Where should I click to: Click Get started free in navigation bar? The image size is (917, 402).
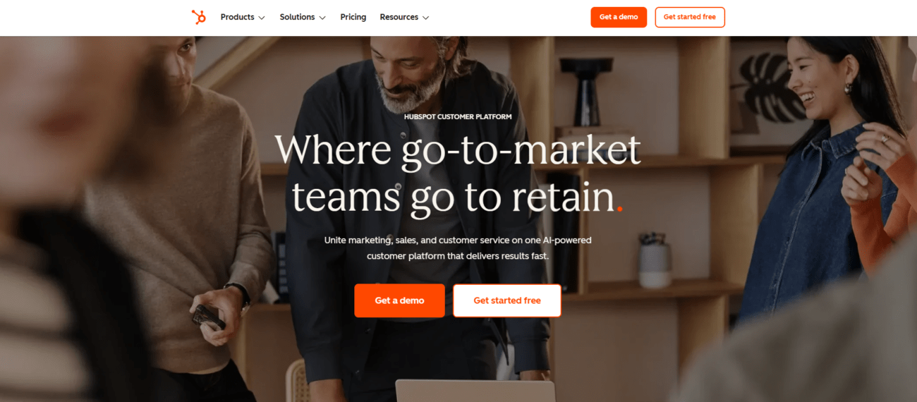pos(690,17)
